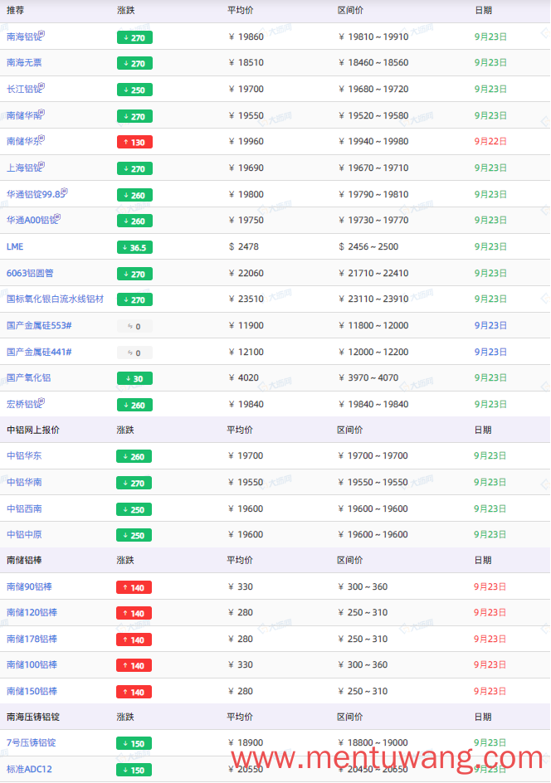Click the red ↑130 badge for 南储华东
551x783 pixels.
[x=134, y=143]
